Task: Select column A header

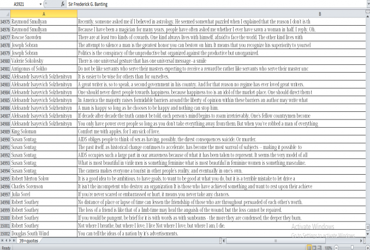Action: point(44,13)
